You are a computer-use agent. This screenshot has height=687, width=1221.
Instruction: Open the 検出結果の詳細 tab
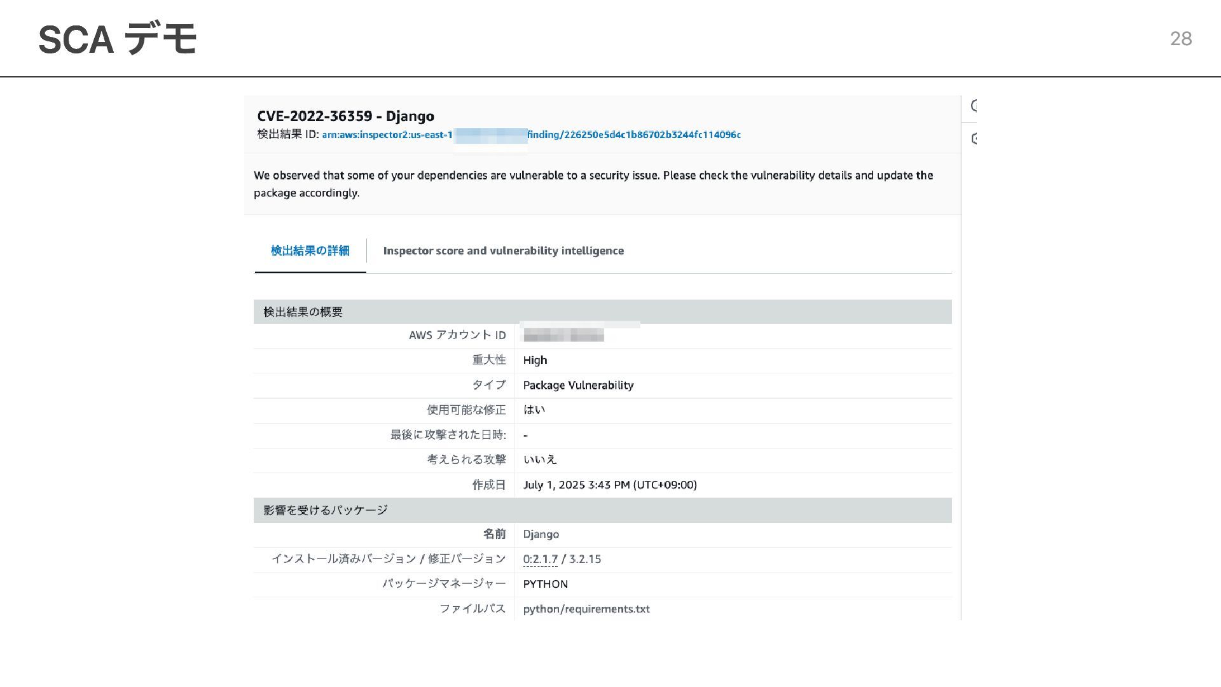click(310, 251)
